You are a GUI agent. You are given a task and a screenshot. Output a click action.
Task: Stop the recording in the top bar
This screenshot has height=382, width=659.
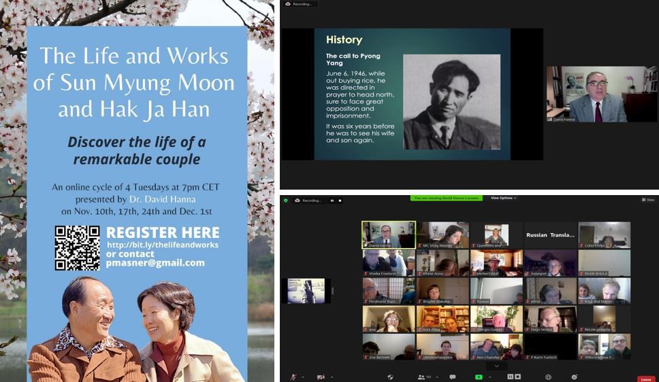(340, 201)
